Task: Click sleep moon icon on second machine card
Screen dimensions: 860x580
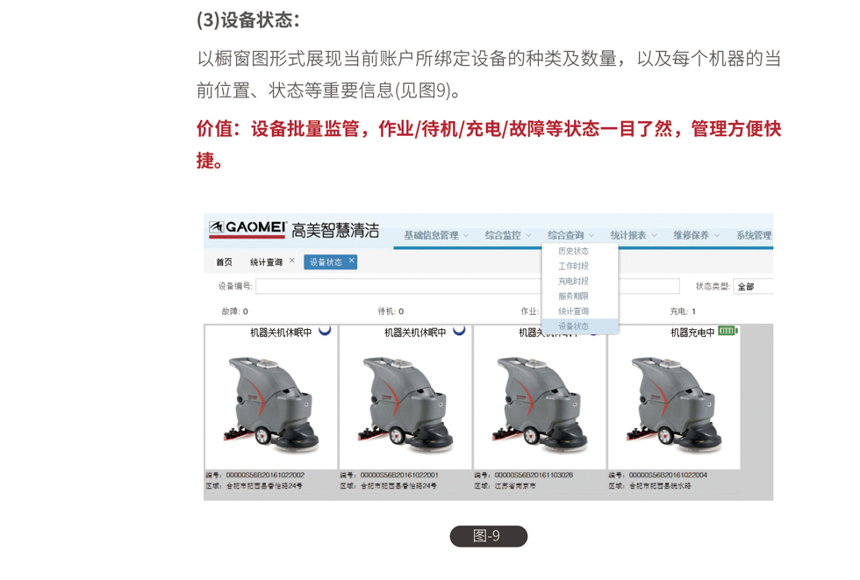Action: point(459,331)
